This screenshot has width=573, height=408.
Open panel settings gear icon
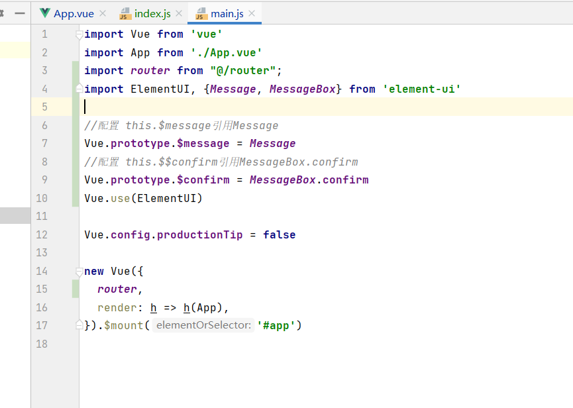(1, 13)
